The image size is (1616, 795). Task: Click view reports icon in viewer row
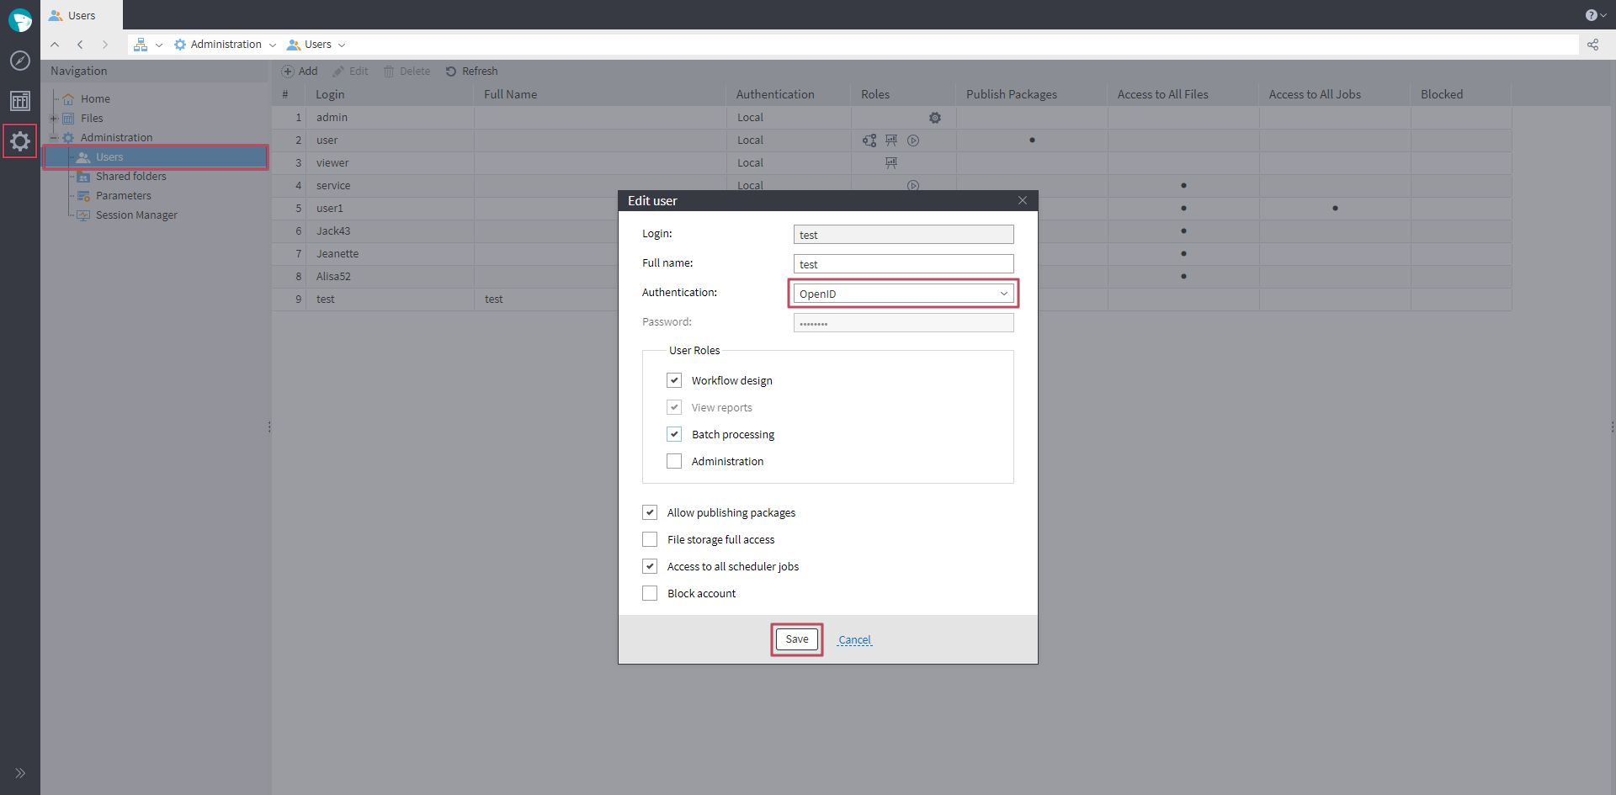891,163
